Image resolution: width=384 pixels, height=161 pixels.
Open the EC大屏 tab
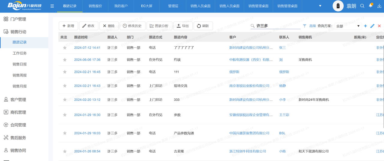tap(147, 6)
